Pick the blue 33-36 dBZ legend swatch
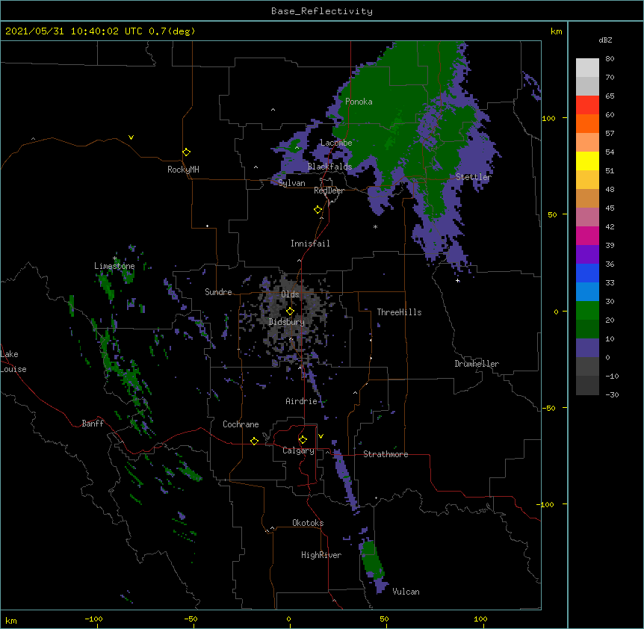The height and width of the screenshot is (629, 644). [x=587, y=273]
